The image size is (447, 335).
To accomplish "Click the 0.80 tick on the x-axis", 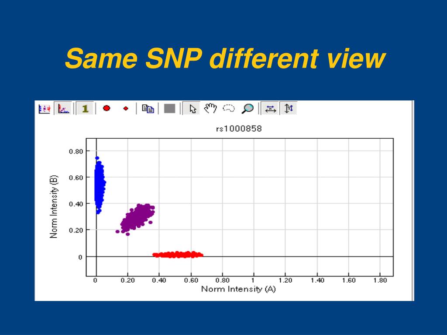I will pyautogui.click(x=222, y=280).
